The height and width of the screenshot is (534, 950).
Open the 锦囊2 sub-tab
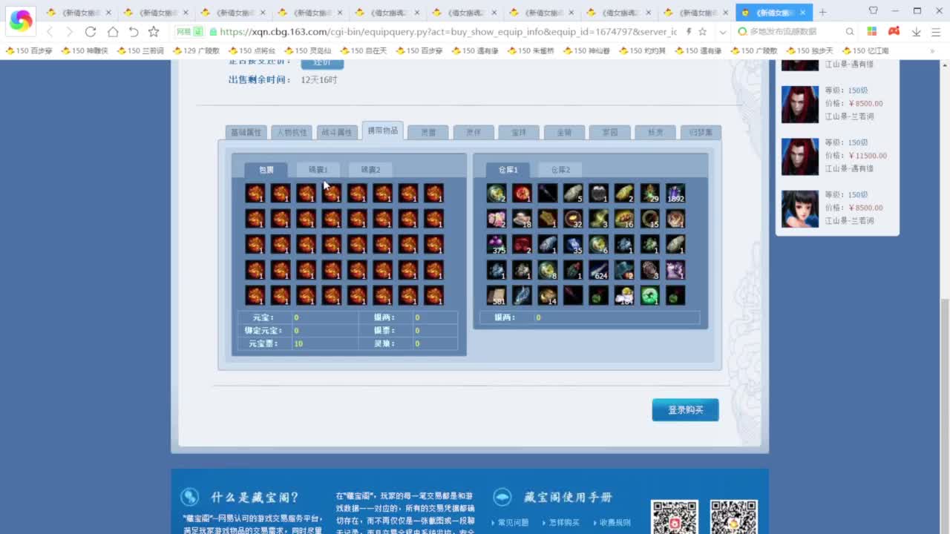370,170
